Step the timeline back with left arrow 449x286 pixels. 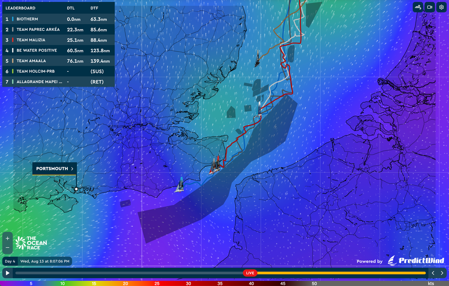pyautogui.click(x=433, y=273)
